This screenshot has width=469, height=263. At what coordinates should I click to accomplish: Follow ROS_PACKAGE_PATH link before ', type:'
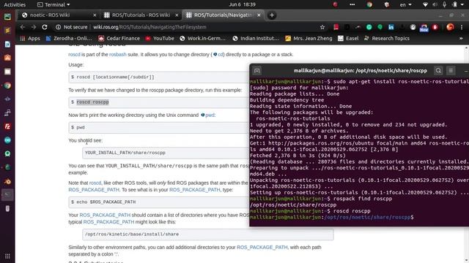195,190
